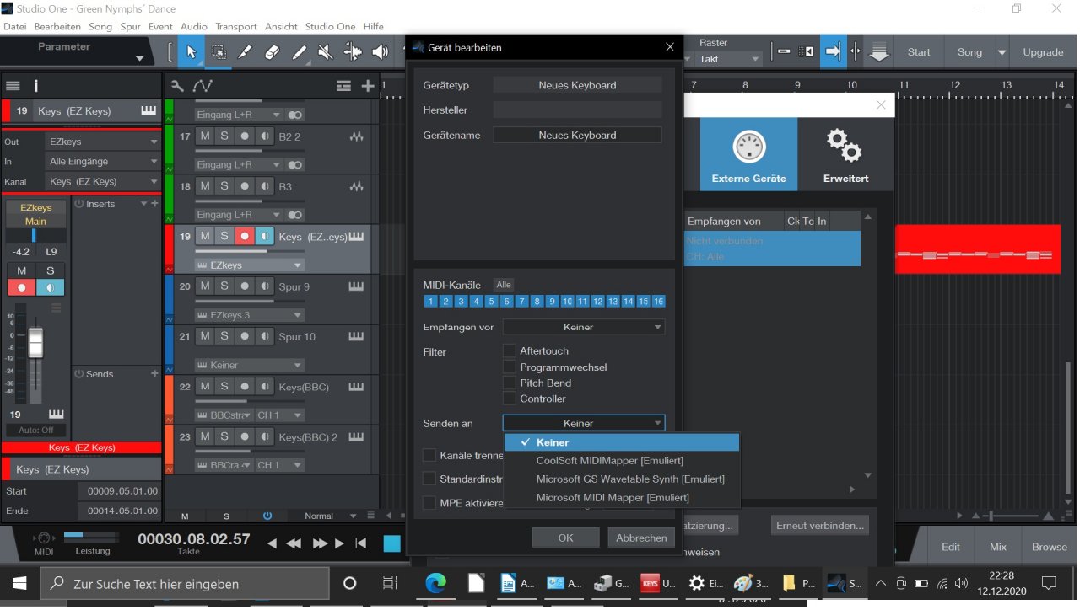Return to start transport button
Screen dimensions: 1080x610
click(361, 544)
